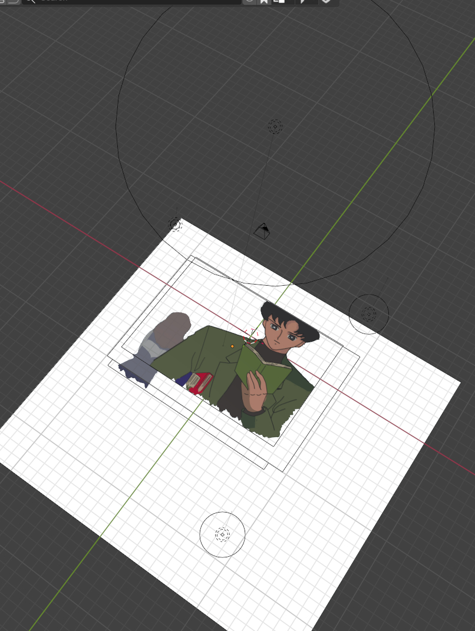Image resolution: width=475 pixels, height=631 pixels.
Task: Select the circled light on the plane's right edge
Action: 369,314
